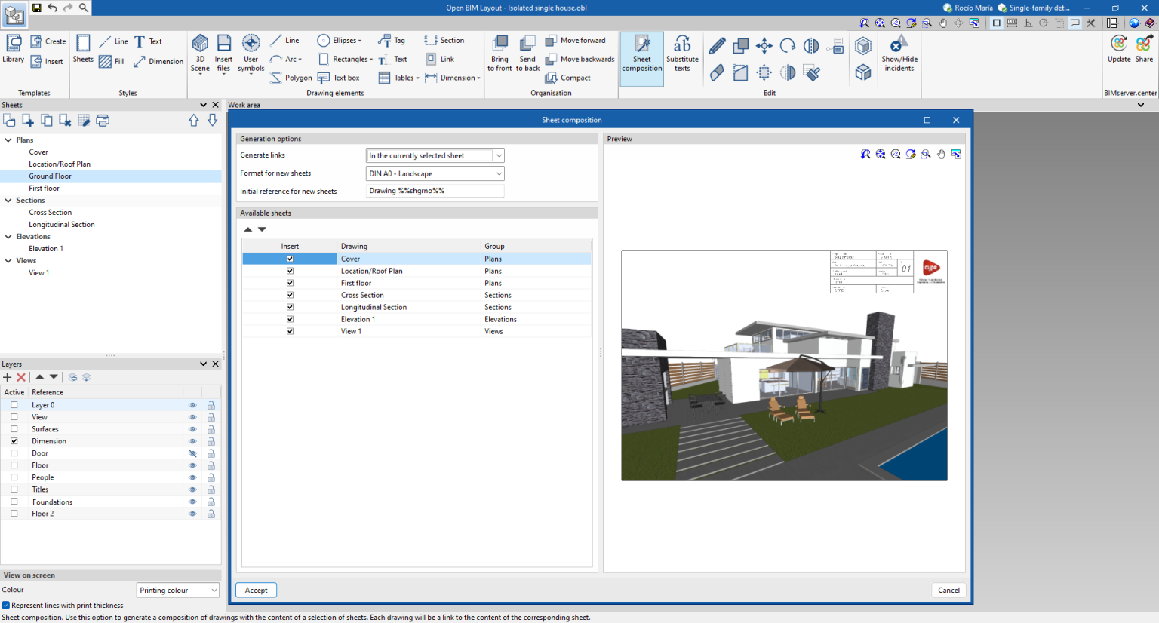Click the Cancel button
Screen dimensions: 1159x623
(948, 590)
